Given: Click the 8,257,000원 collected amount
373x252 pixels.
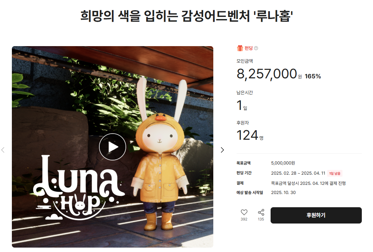Looking at the screenshot, I should tap(269, 74).
